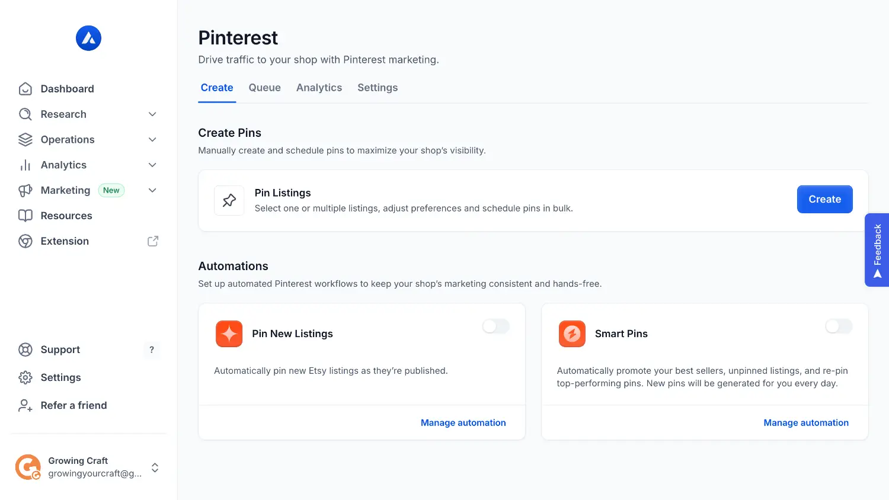The height and width of the screenshot is (500, 889).
Task: Enable the Pin New Listings toggle
Action: (496, 326)
